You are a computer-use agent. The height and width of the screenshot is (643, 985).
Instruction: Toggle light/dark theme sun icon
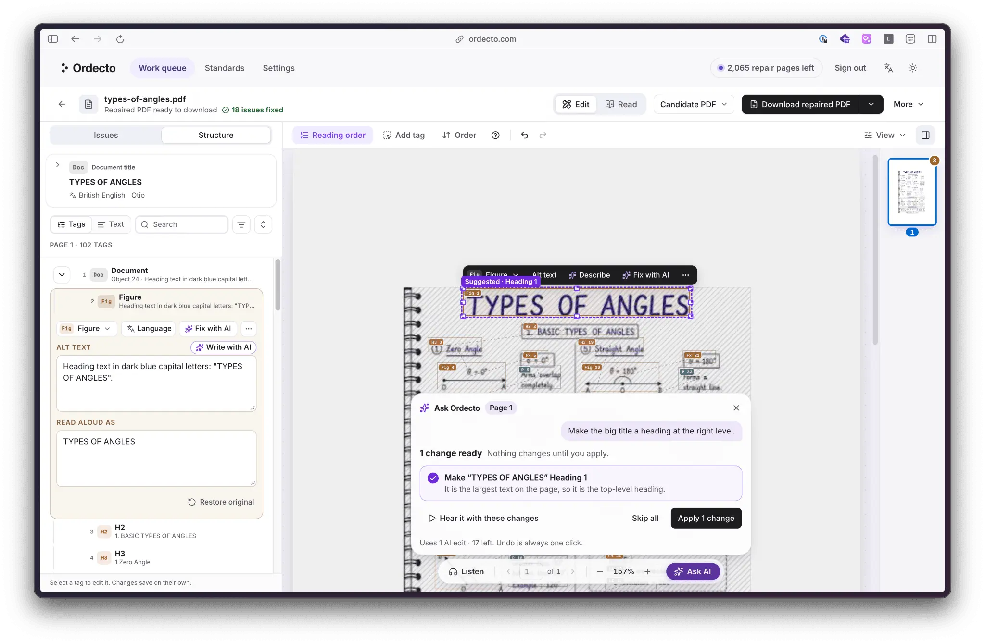pyautogui.click(x=912, y=68)
